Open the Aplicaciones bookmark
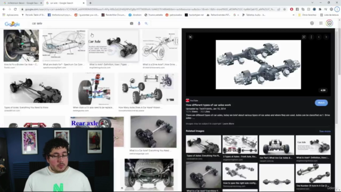The image size is (341, 192). coord(11,15)
